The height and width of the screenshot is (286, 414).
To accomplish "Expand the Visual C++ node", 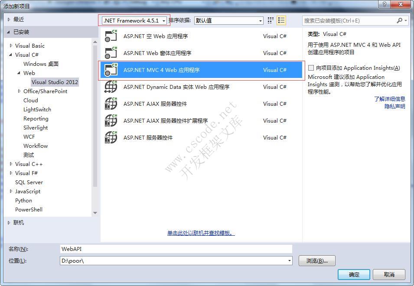I will click(11, 164).
